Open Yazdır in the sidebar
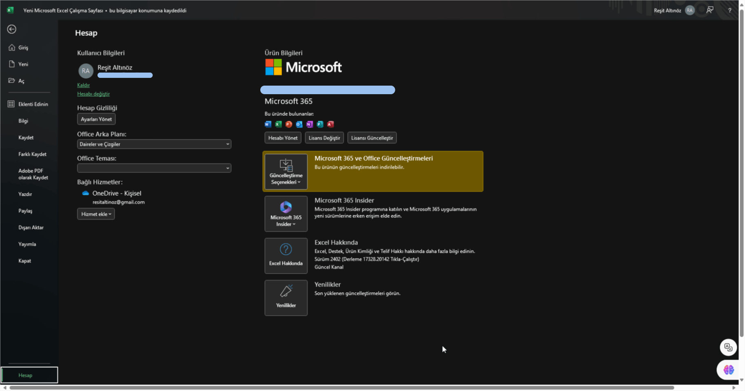This screenshot has height=391, width=745. tap(25, 194)
